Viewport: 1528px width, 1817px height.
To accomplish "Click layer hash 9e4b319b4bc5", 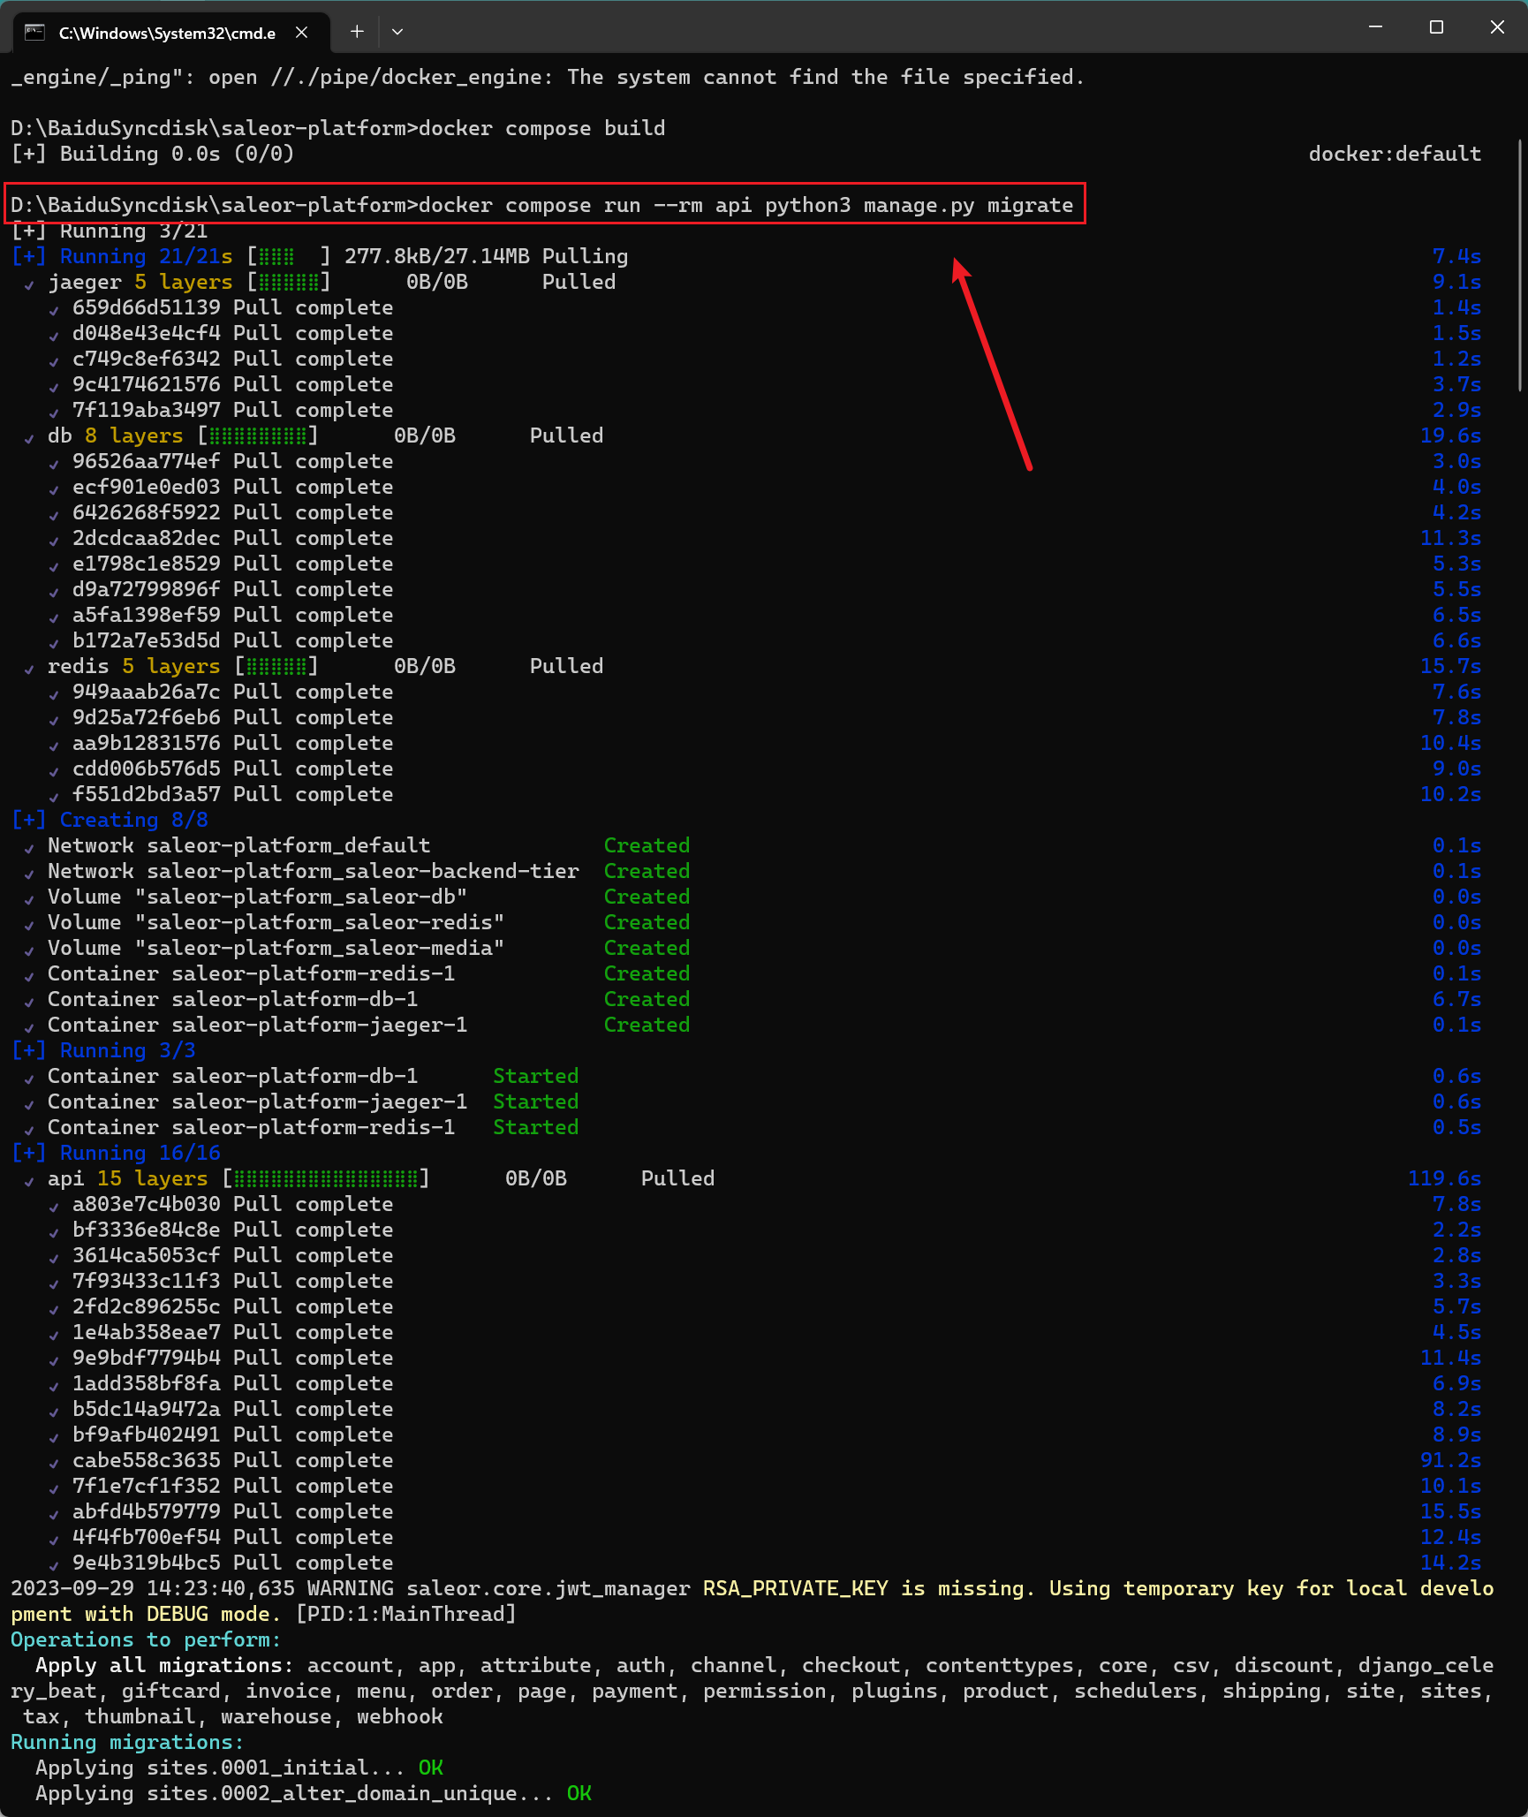I will [x=147, y=1563].
